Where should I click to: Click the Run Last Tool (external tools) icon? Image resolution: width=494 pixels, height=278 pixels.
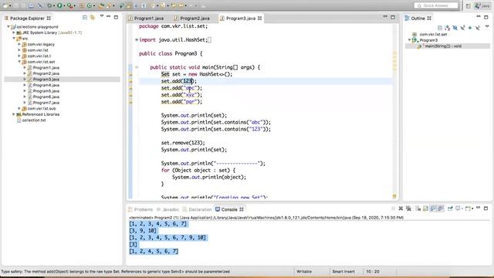[70, 5]
